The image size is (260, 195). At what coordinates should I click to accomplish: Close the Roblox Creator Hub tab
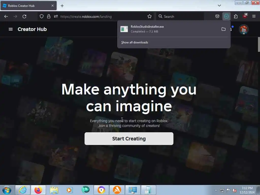pos(52,6)
